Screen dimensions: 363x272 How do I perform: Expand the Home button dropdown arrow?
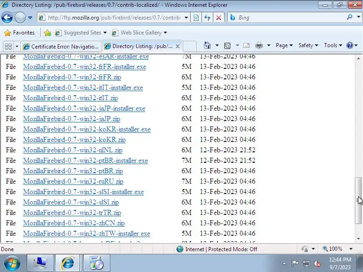(x=217, y=45)
